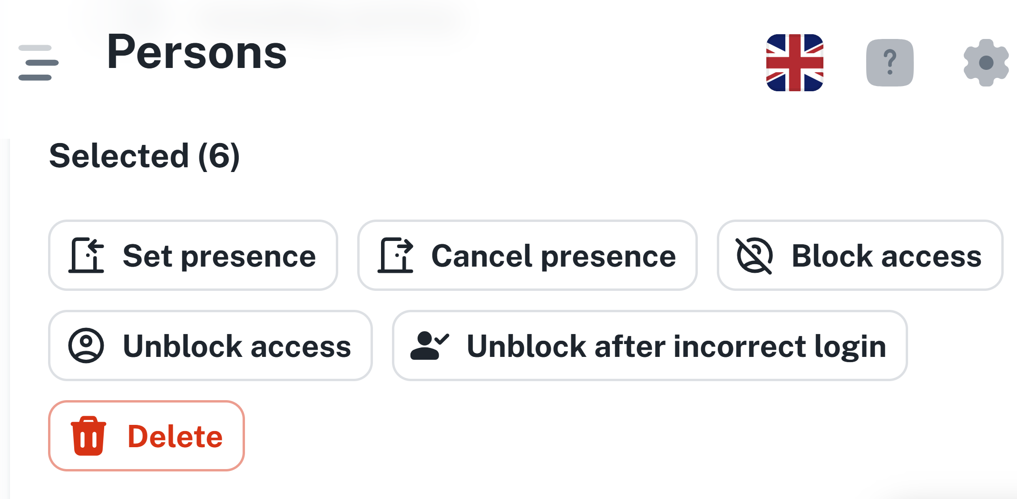
Task: Open settings via the gear icon
Action: tap(986, 63)
